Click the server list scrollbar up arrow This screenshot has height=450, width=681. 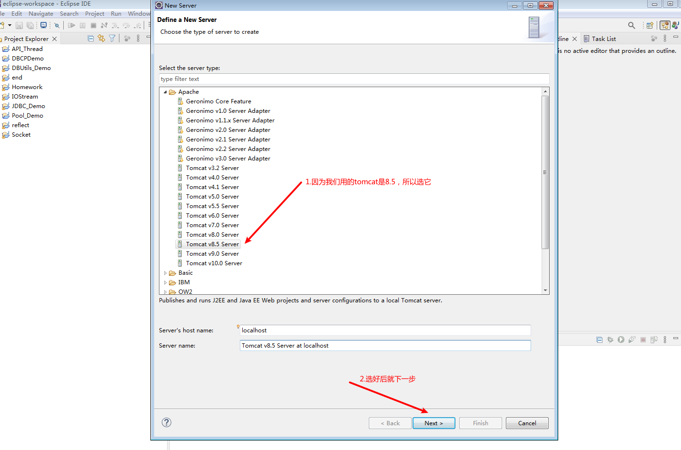pos(545,91)
